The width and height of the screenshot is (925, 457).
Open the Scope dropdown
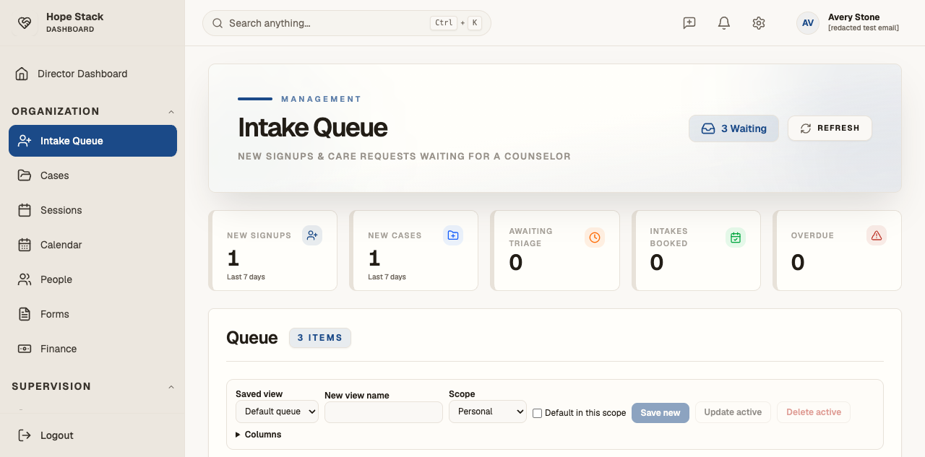point(488,412)
